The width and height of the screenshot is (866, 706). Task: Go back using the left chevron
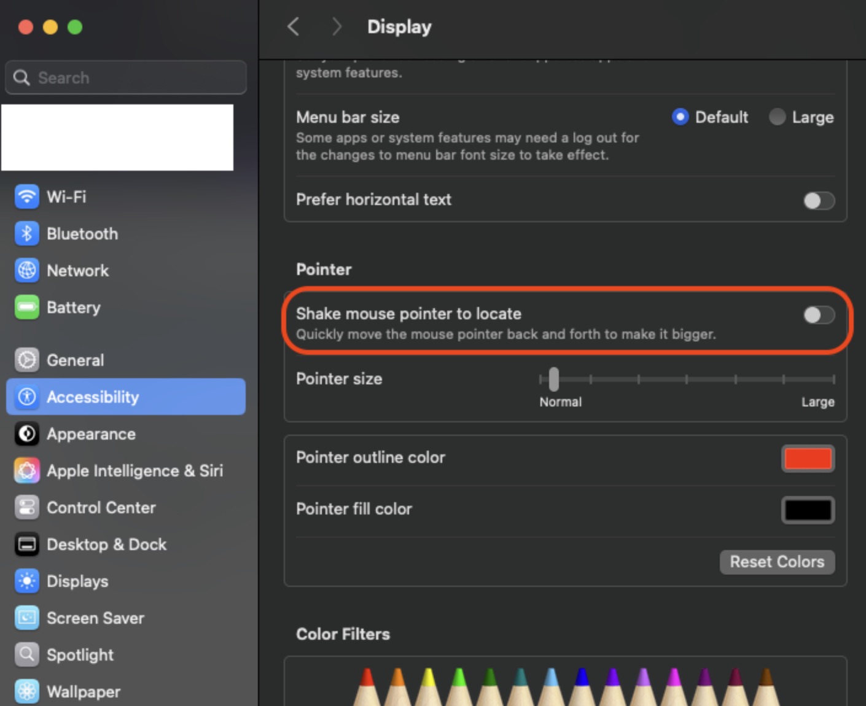point(294,27)
